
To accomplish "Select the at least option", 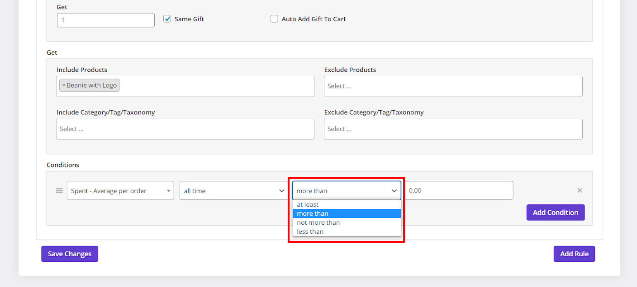I will point(308,204).
